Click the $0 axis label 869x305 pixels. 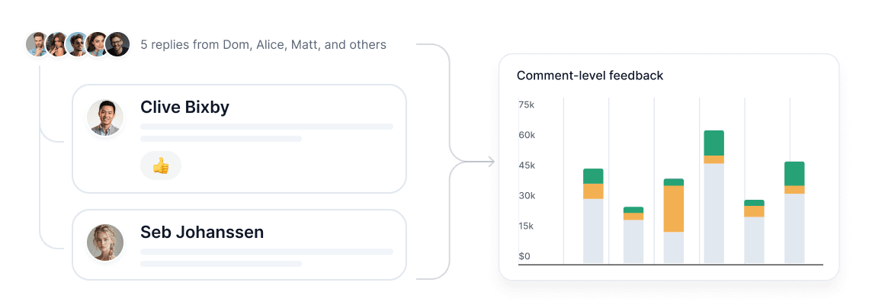[524, 256]
